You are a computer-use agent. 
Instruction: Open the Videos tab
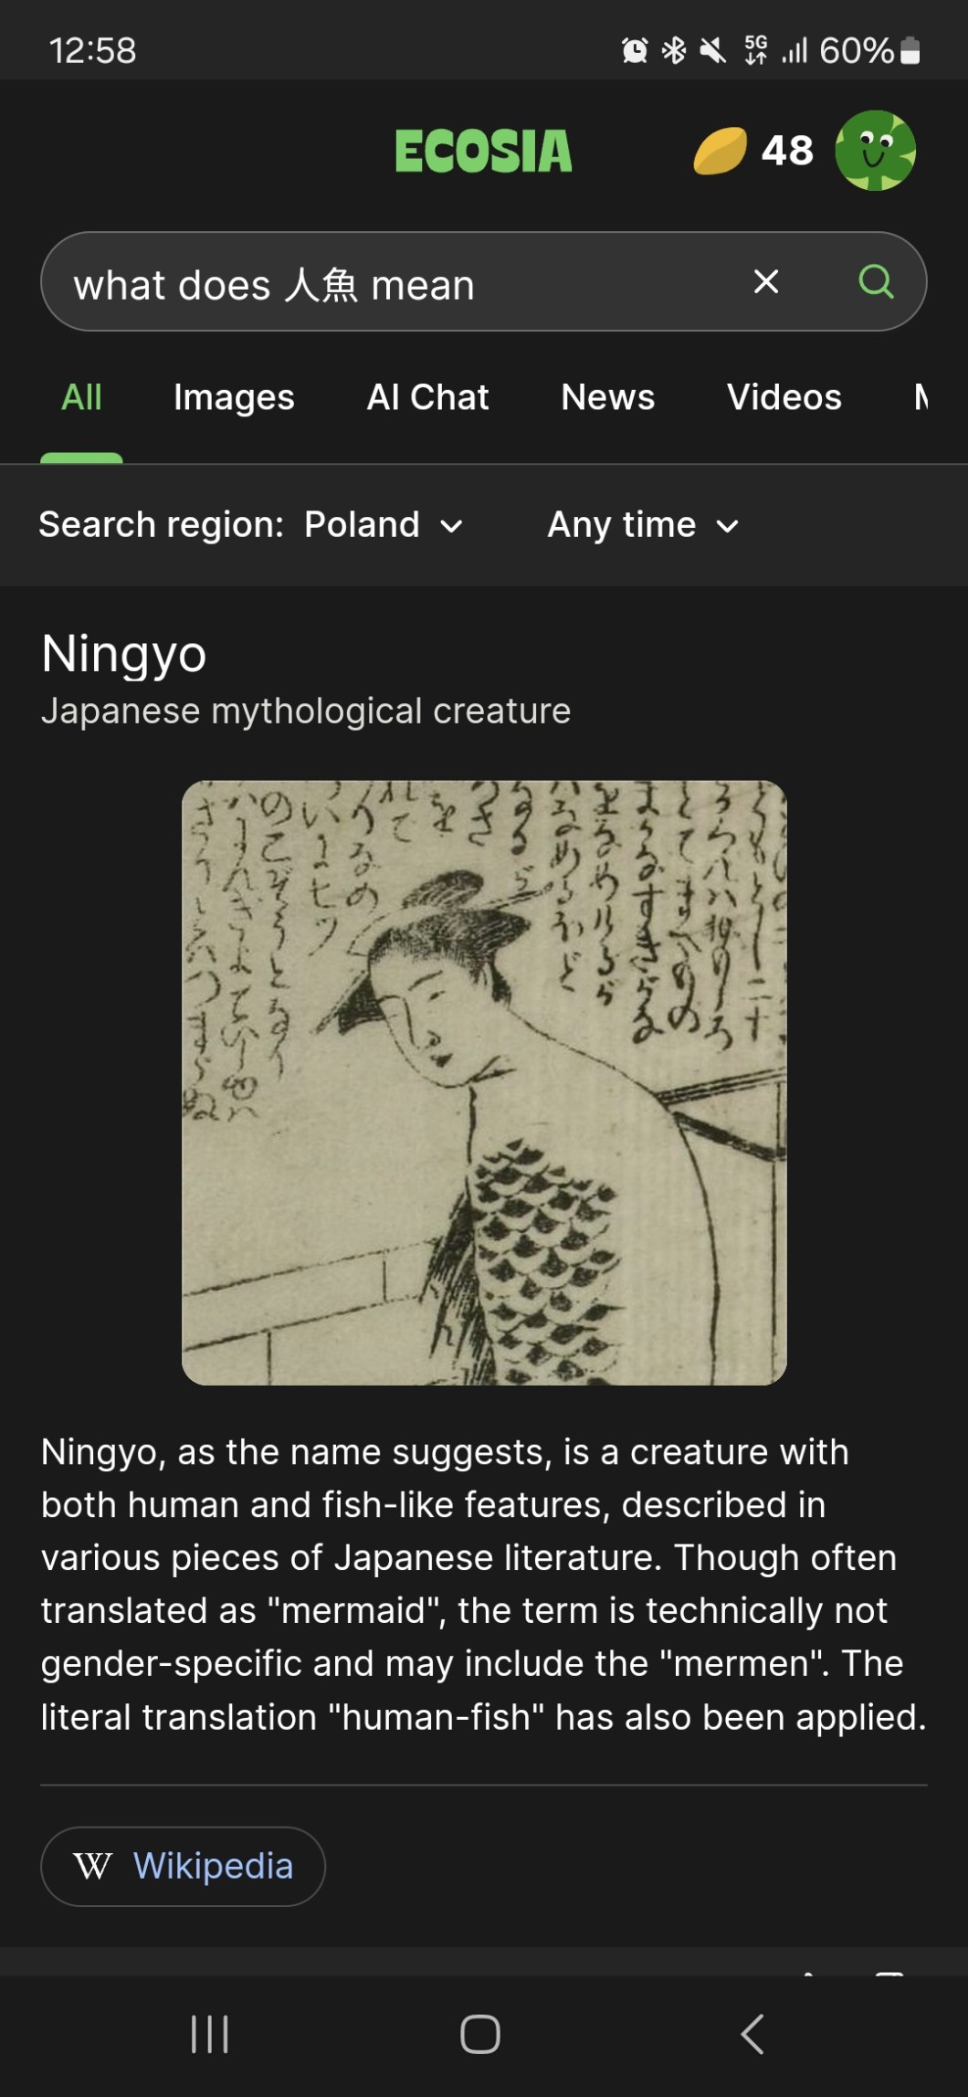(784, 397)
